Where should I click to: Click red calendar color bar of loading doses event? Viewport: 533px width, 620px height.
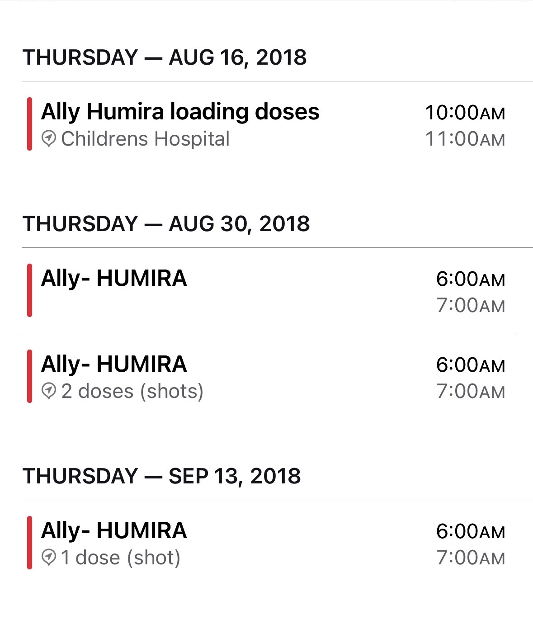click(x=29, y=124)
